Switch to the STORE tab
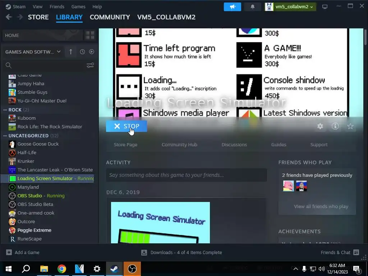The height and width of the screenshot is (276, 368). [38, 17]
